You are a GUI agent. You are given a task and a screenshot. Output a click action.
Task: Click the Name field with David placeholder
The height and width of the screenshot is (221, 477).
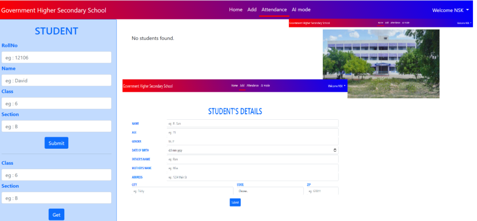coord(56,80)
